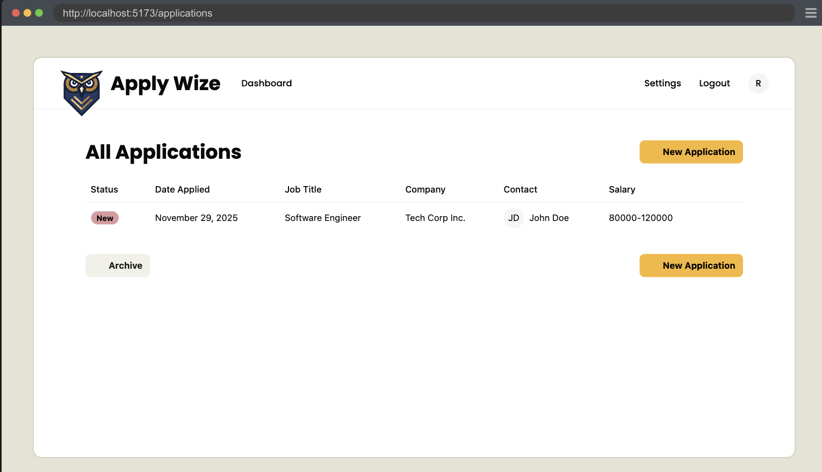Click the Salary column header
The image size is (822, 472).
(622, 189)
